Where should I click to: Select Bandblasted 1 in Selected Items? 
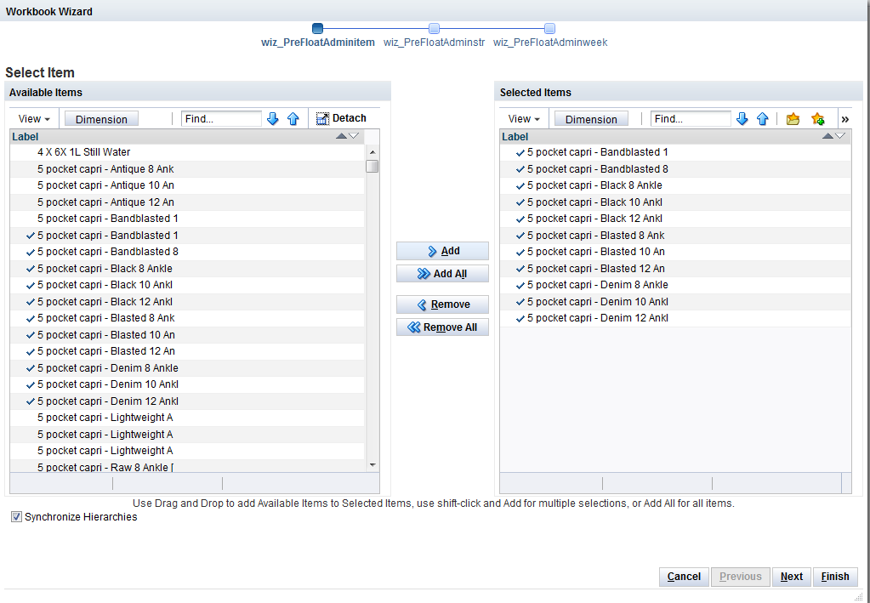tap(675, 152)
